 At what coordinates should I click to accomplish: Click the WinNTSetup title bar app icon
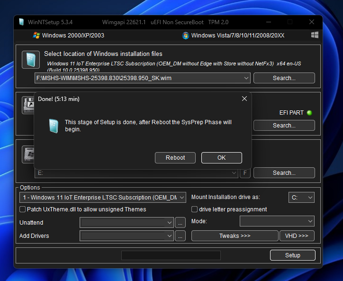click(21, 22)
